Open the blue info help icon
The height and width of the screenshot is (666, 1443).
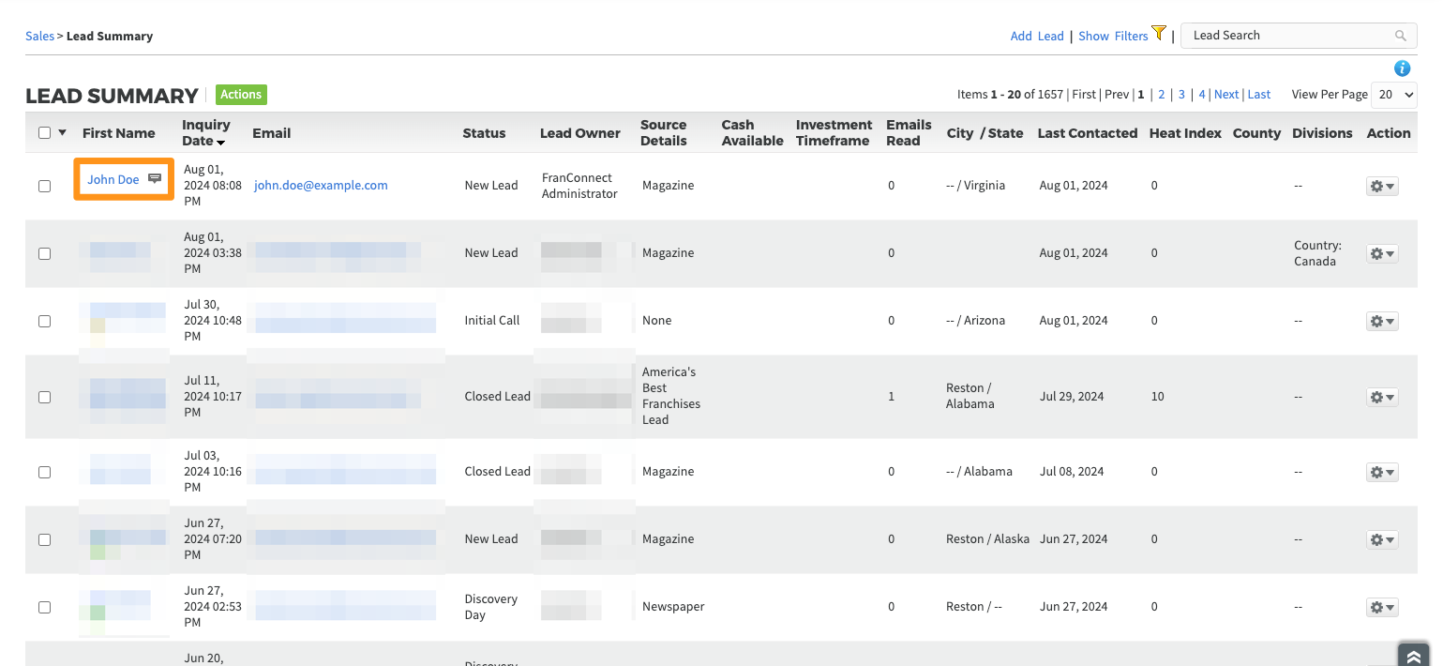click(1403, 68)
